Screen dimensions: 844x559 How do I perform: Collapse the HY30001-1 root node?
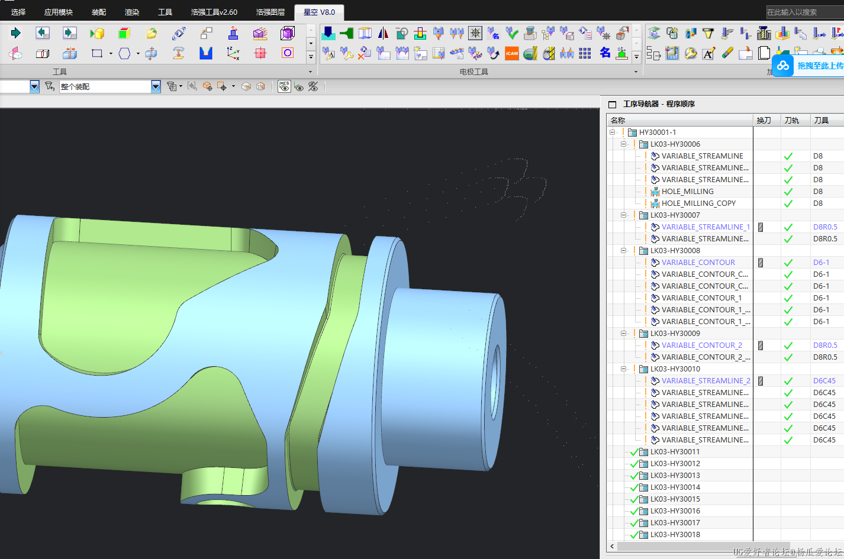pyautogui.click(x=613, y=133)
